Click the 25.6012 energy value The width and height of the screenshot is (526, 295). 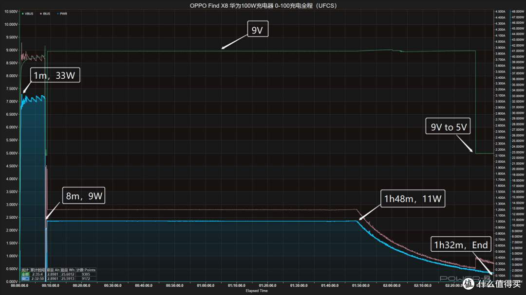68,274
